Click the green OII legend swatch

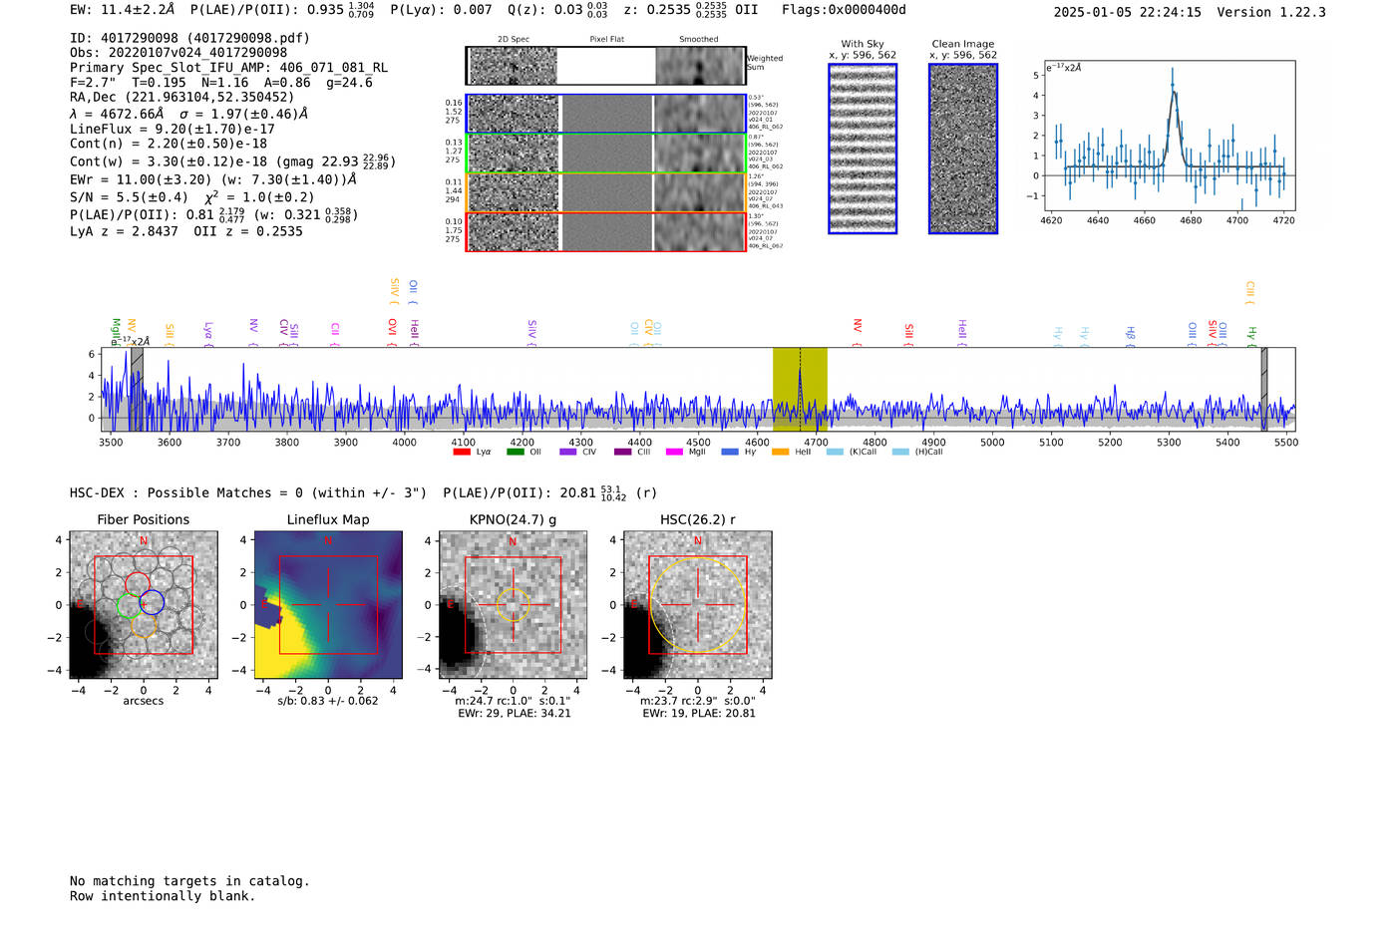(x=516, y=453)
